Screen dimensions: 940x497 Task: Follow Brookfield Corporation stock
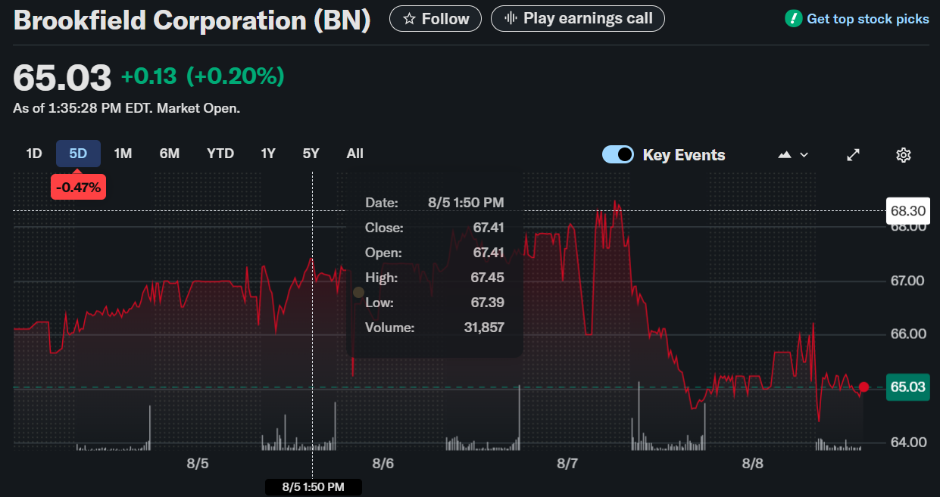(436, 18)
